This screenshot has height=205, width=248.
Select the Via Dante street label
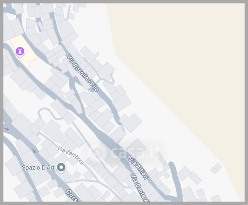(140, 188)
